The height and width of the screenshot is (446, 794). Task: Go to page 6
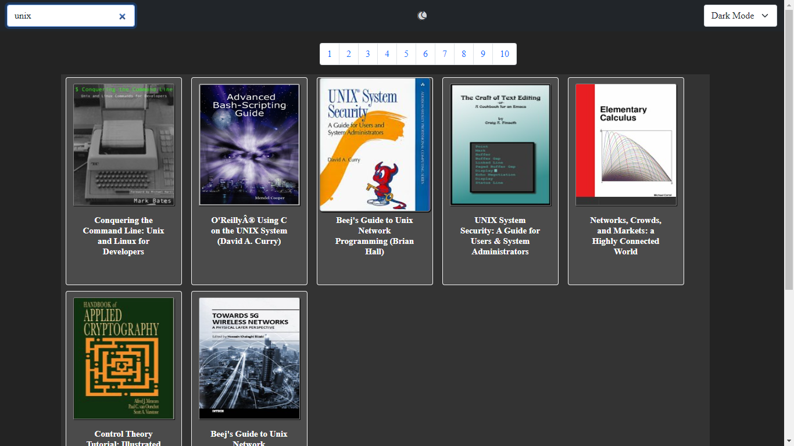coord(425,54)
